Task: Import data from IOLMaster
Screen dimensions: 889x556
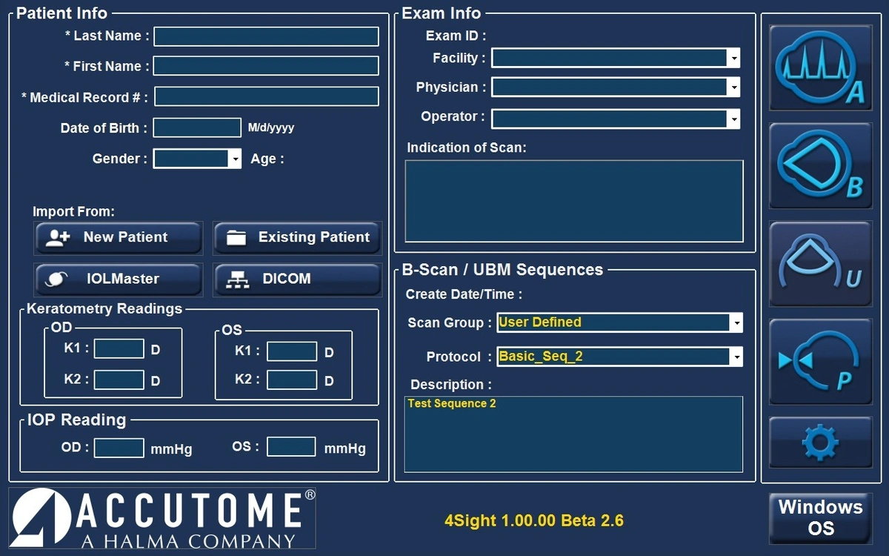Action: 118,279
